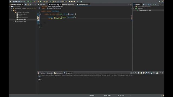Click the External Tools run icon

(x=34, y=2)
